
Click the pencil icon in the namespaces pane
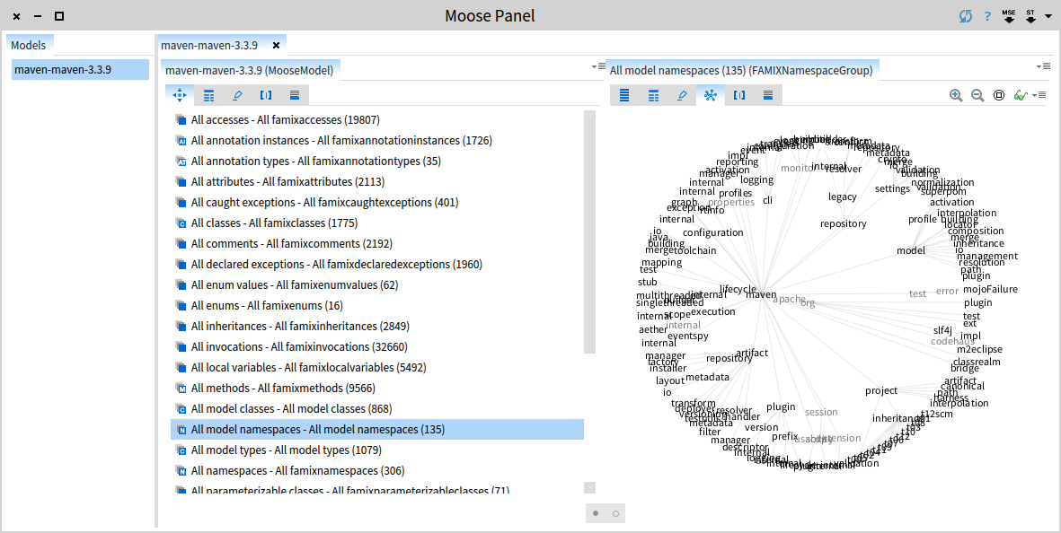(x=682, y=95)
